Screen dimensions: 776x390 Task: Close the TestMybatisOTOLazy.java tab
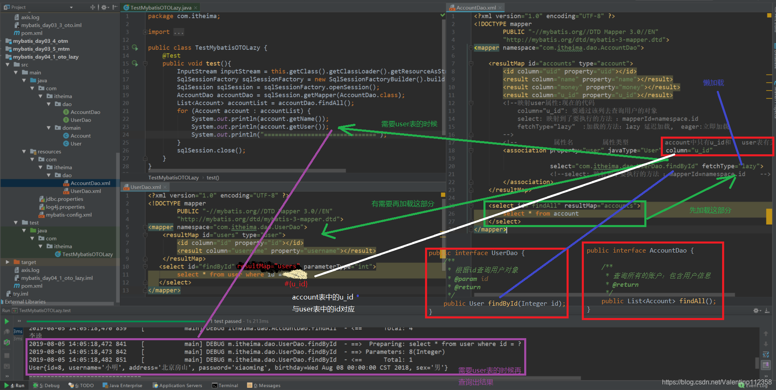(x=196, y=8)
